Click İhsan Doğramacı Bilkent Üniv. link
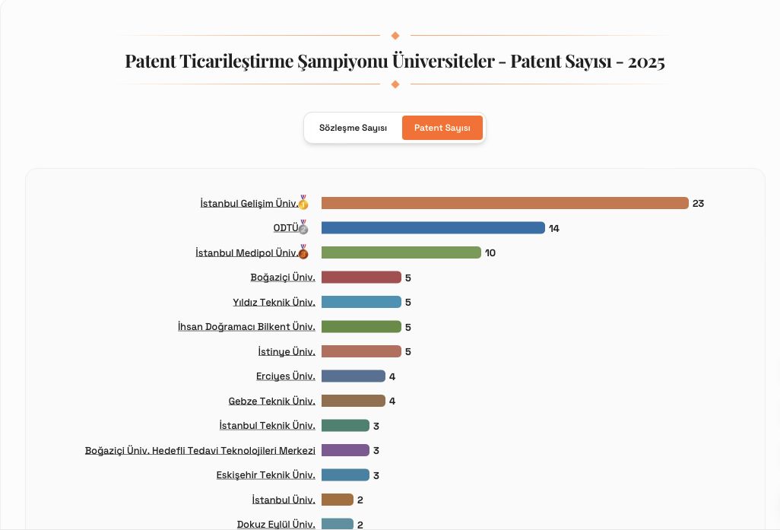Viewport: 780px width, 530px height. (246, 327)
